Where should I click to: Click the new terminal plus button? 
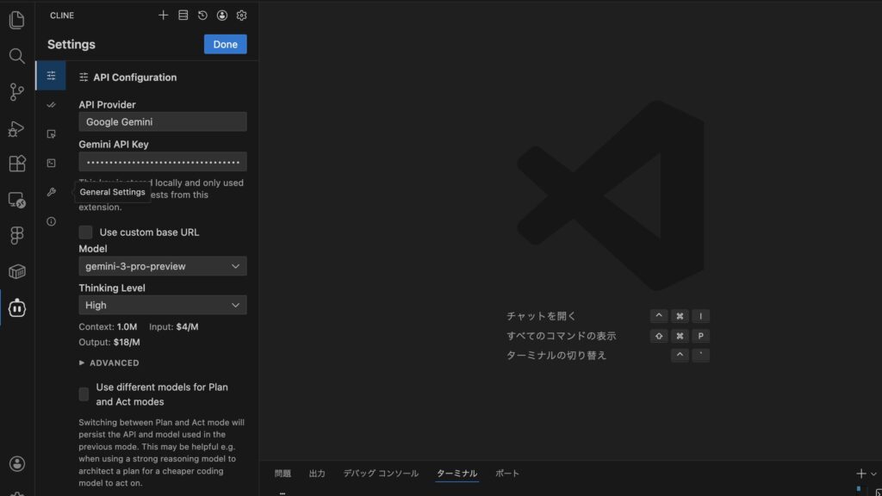860,474
